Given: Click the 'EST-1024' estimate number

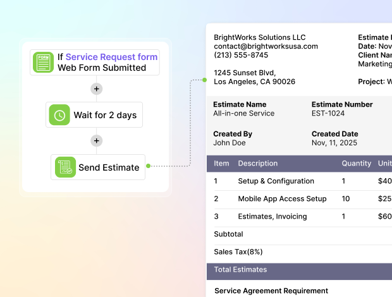Looking at the screenshot, I should [328, 113].
